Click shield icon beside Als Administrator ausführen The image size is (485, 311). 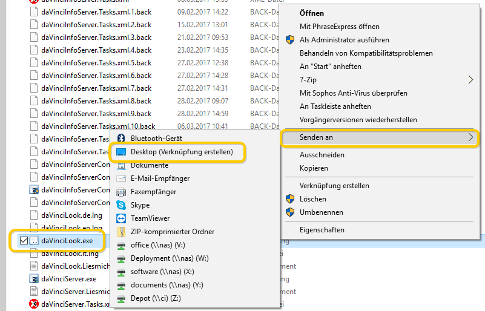[290, 39]
